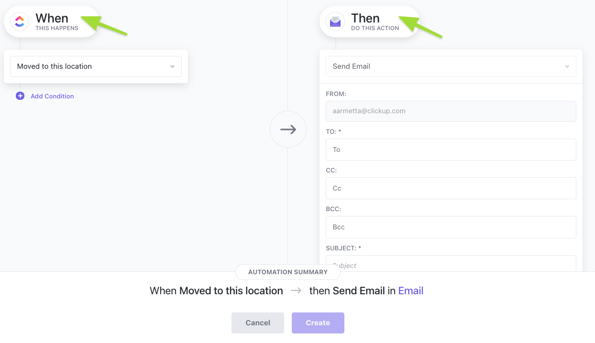This screenshot has width=595, height=343.
Task: Click the Automation Summary label
Action: [288, 272]
